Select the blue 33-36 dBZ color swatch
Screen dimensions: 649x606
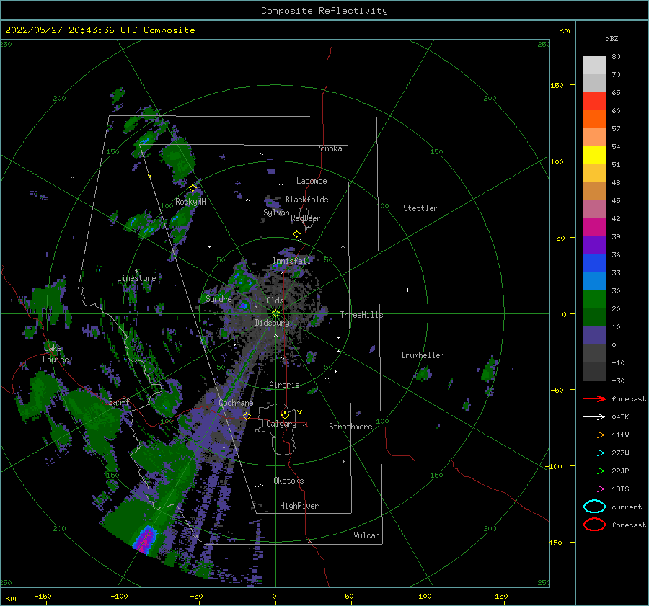click(x=594, y=264)
